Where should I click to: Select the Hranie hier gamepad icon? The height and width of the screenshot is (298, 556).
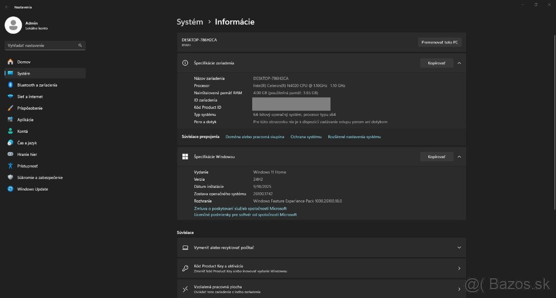10,155
